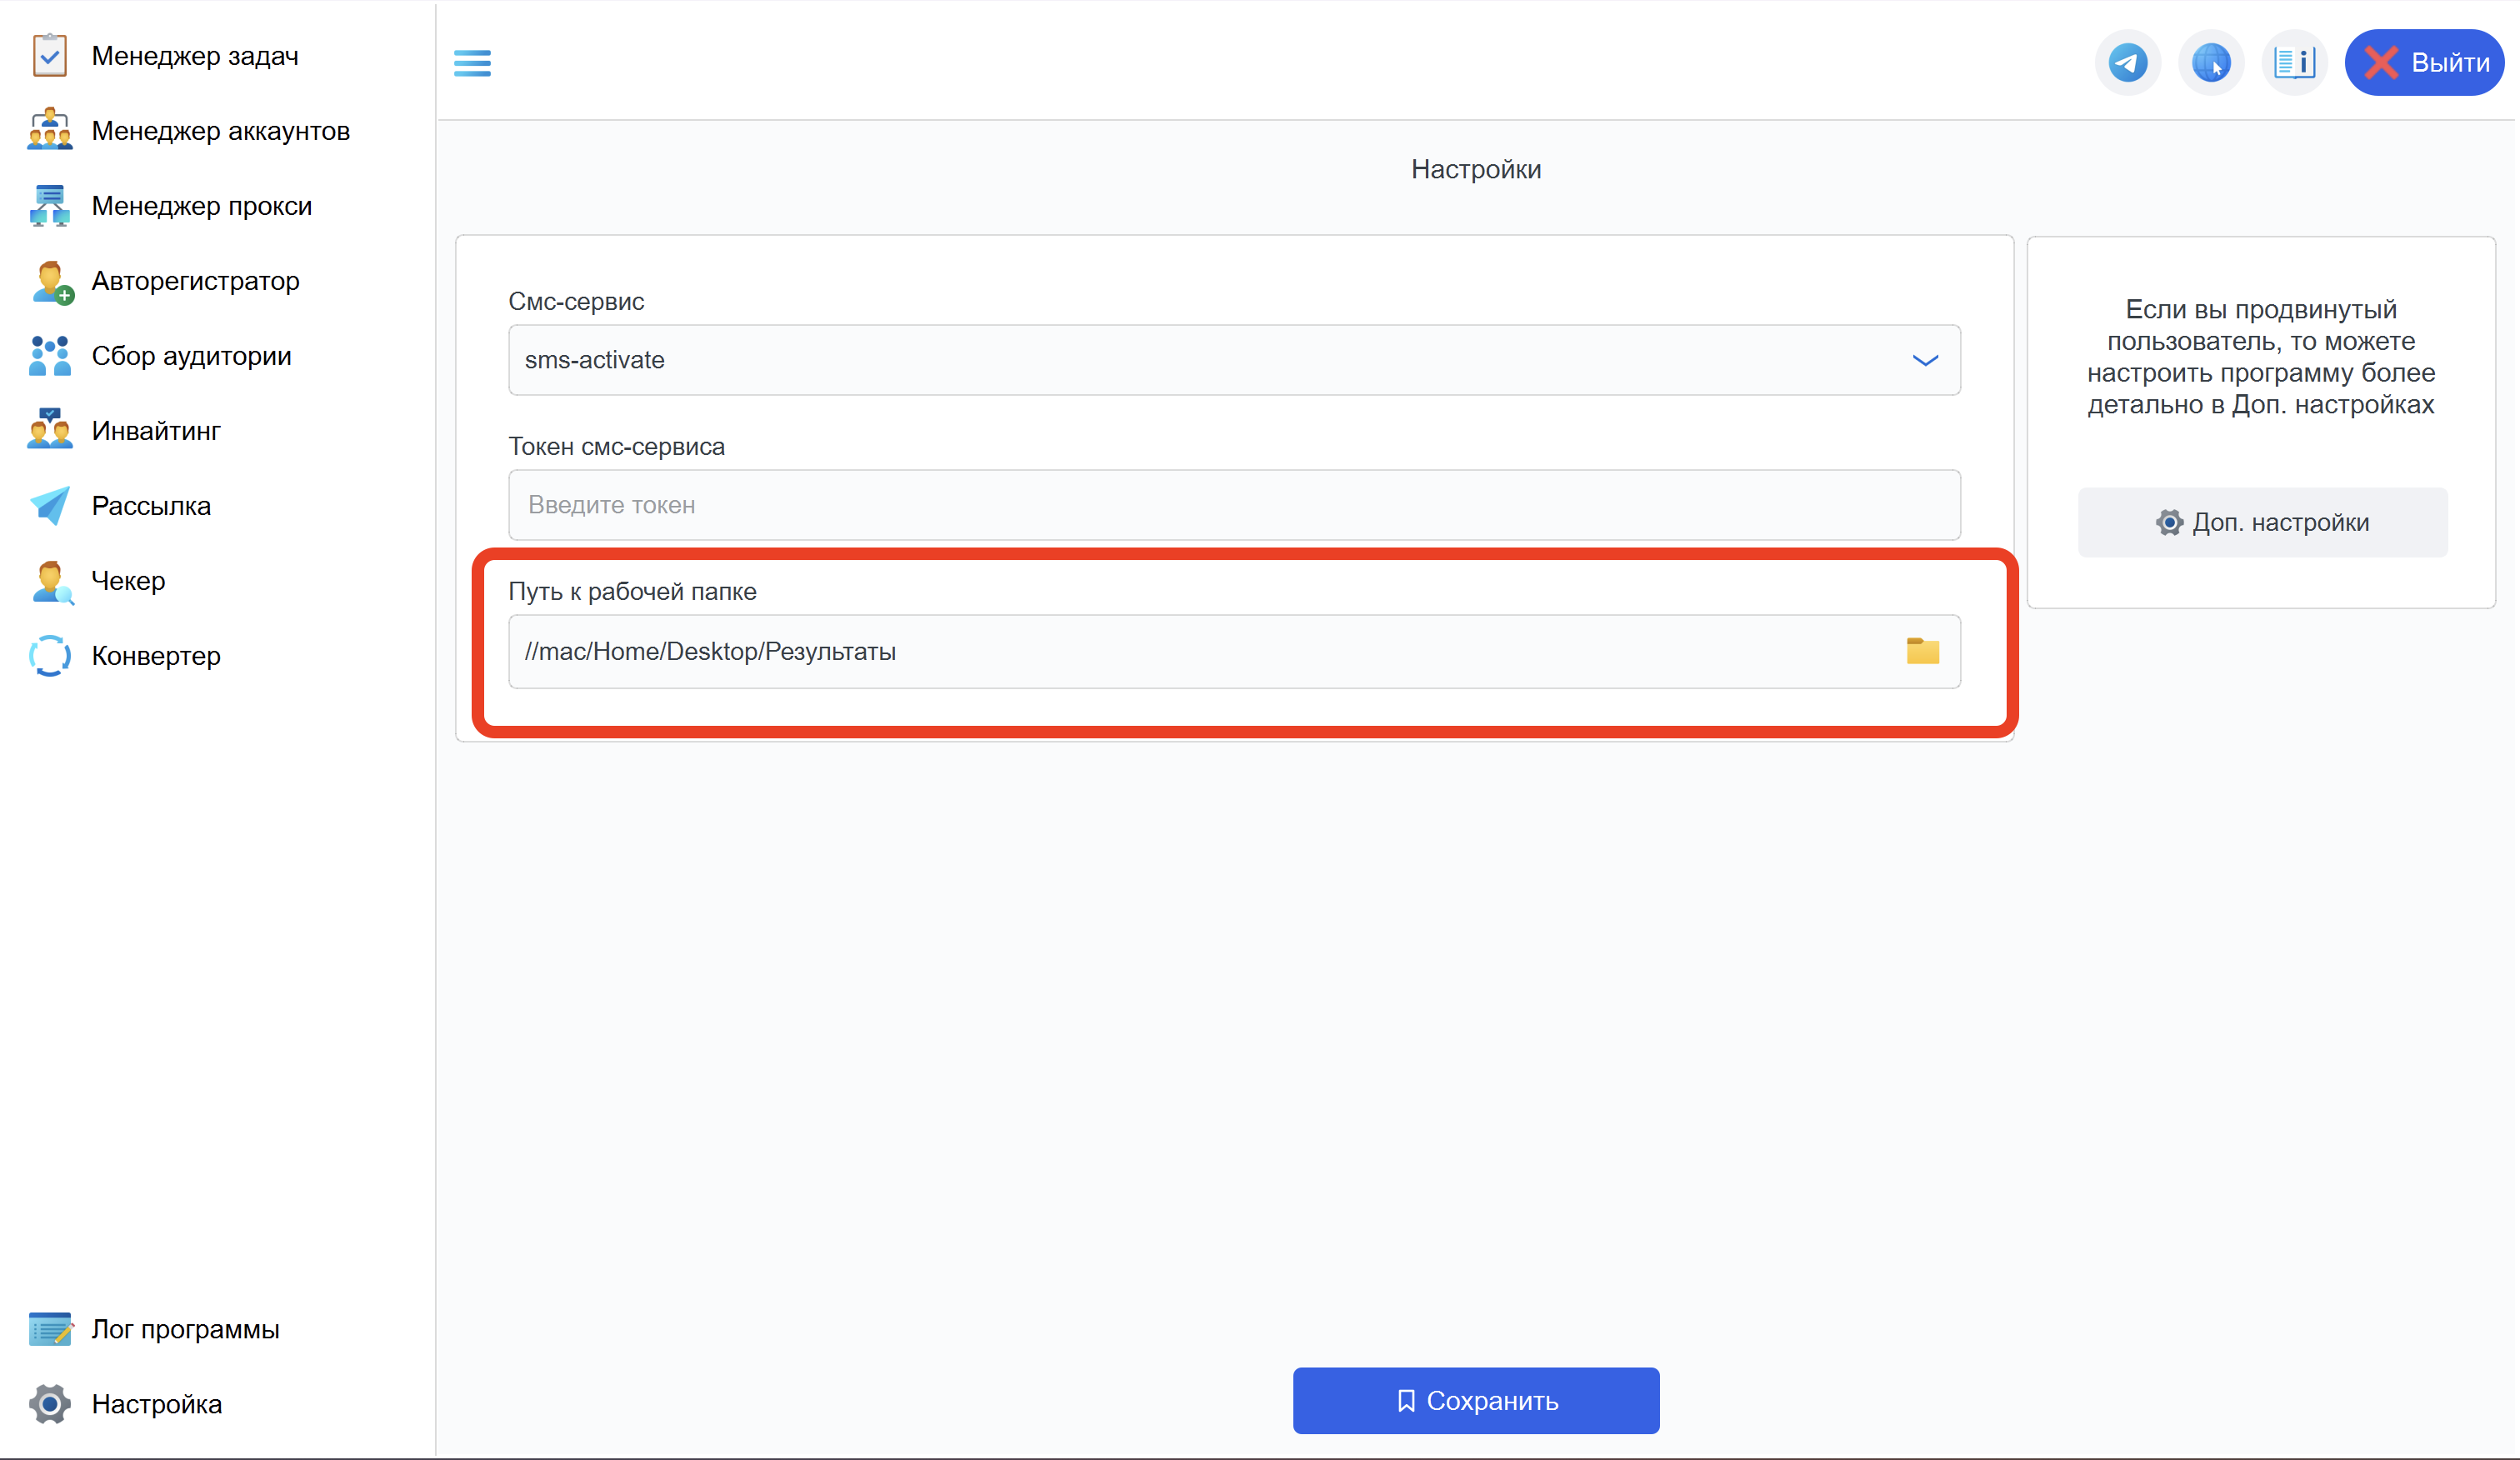Click the Конвертер circular arrows icon

point(49,656)
